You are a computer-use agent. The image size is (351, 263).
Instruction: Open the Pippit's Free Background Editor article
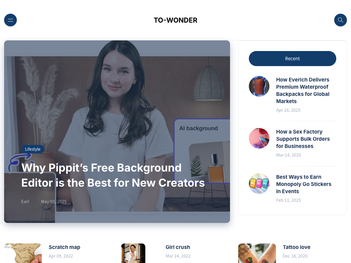pyautogui.click(x=113, y=175)
